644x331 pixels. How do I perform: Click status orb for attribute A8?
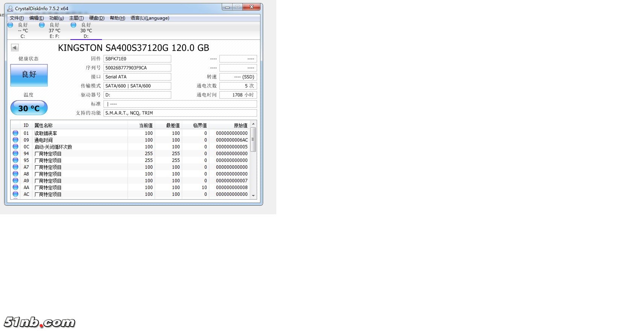pos(15,174)
